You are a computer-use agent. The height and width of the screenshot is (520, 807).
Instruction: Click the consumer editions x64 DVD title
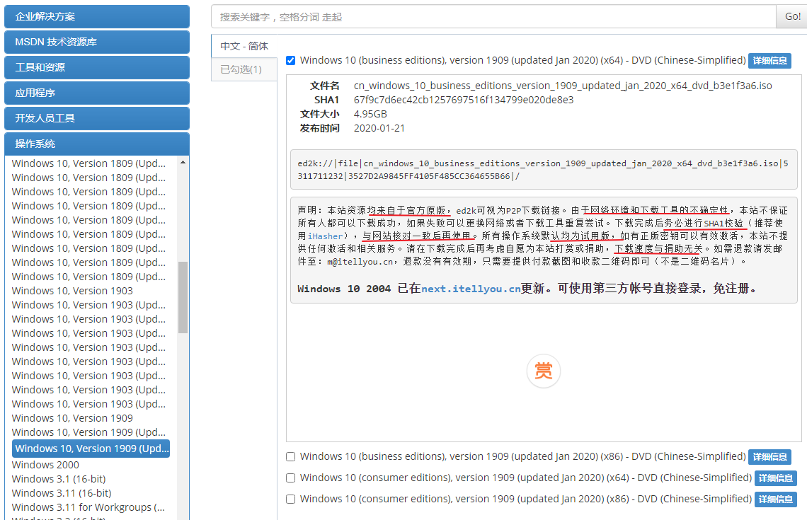(526, 478)
